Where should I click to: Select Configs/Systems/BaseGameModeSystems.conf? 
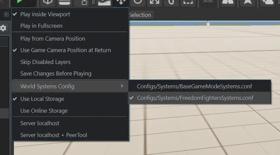coord(200,86)
